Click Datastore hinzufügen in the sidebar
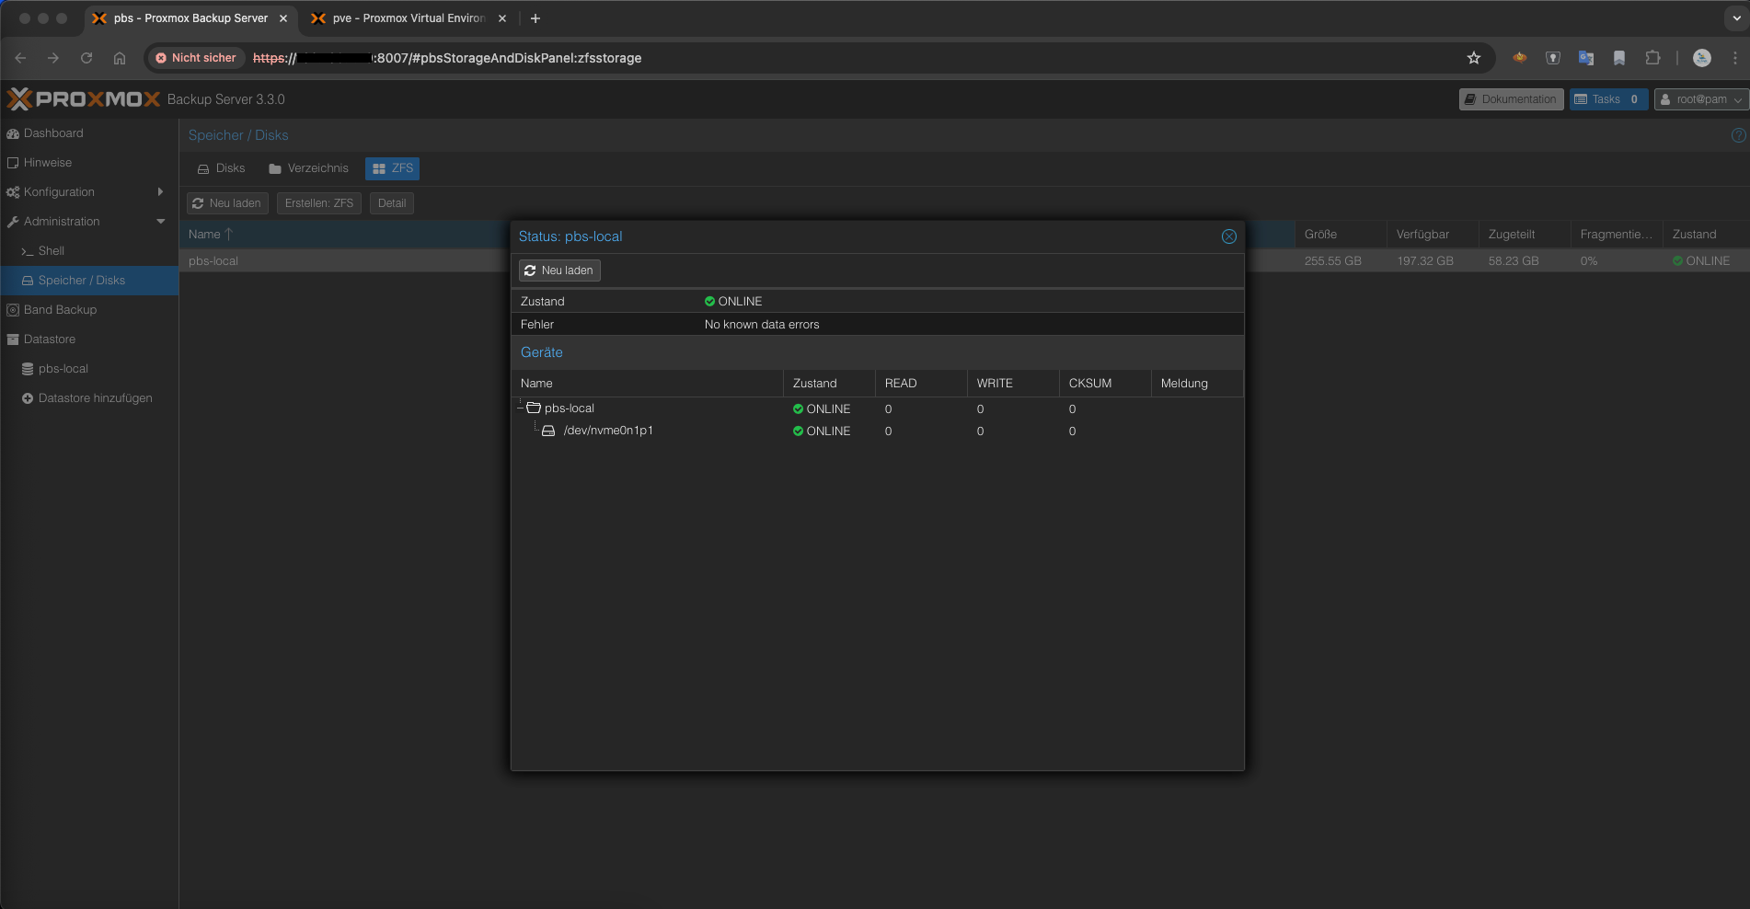The image size is (1750, 909). click(95, 397)
